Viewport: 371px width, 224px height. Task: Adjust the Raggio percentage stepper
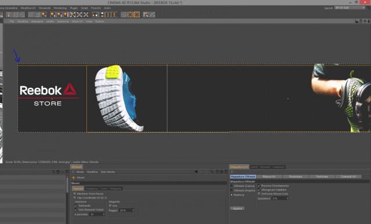click(x=133, y=210)
